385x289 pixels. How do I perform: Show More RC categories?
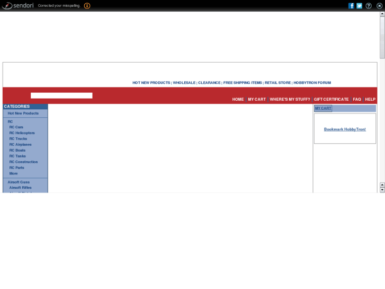click(14, 173)
